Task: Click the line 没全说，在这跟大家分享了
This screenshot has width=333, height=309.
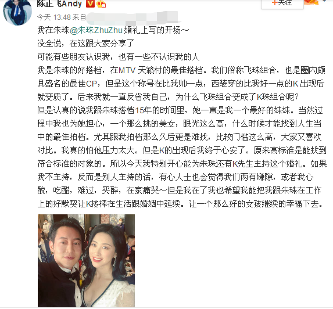Action: (x=86, y=44)
